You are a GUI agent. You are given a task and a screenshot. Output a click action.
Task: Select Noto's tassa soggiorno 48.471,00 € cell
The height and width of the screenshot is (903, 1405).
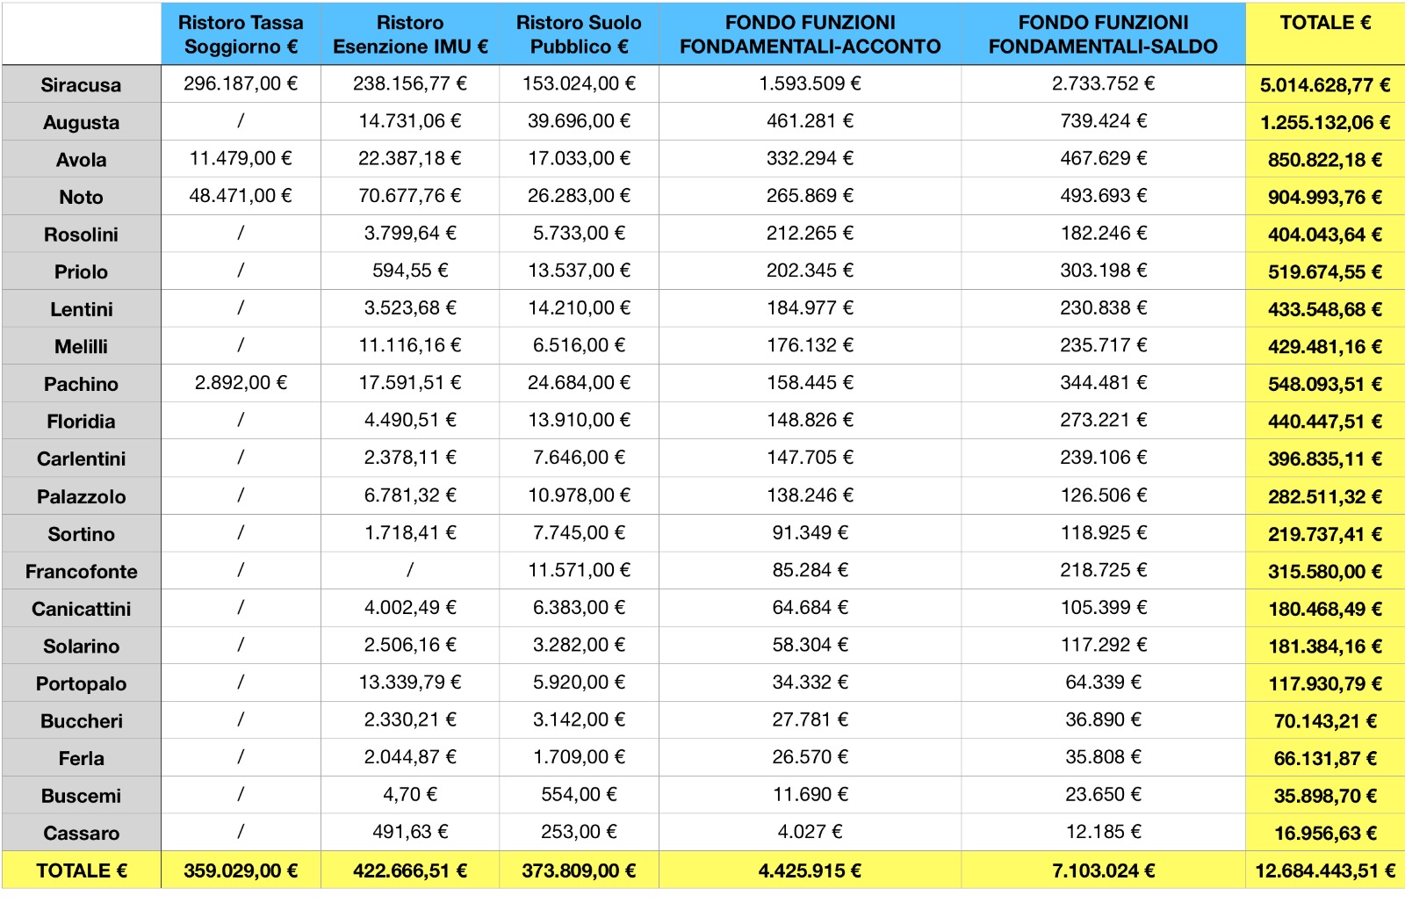coord(241,196)
